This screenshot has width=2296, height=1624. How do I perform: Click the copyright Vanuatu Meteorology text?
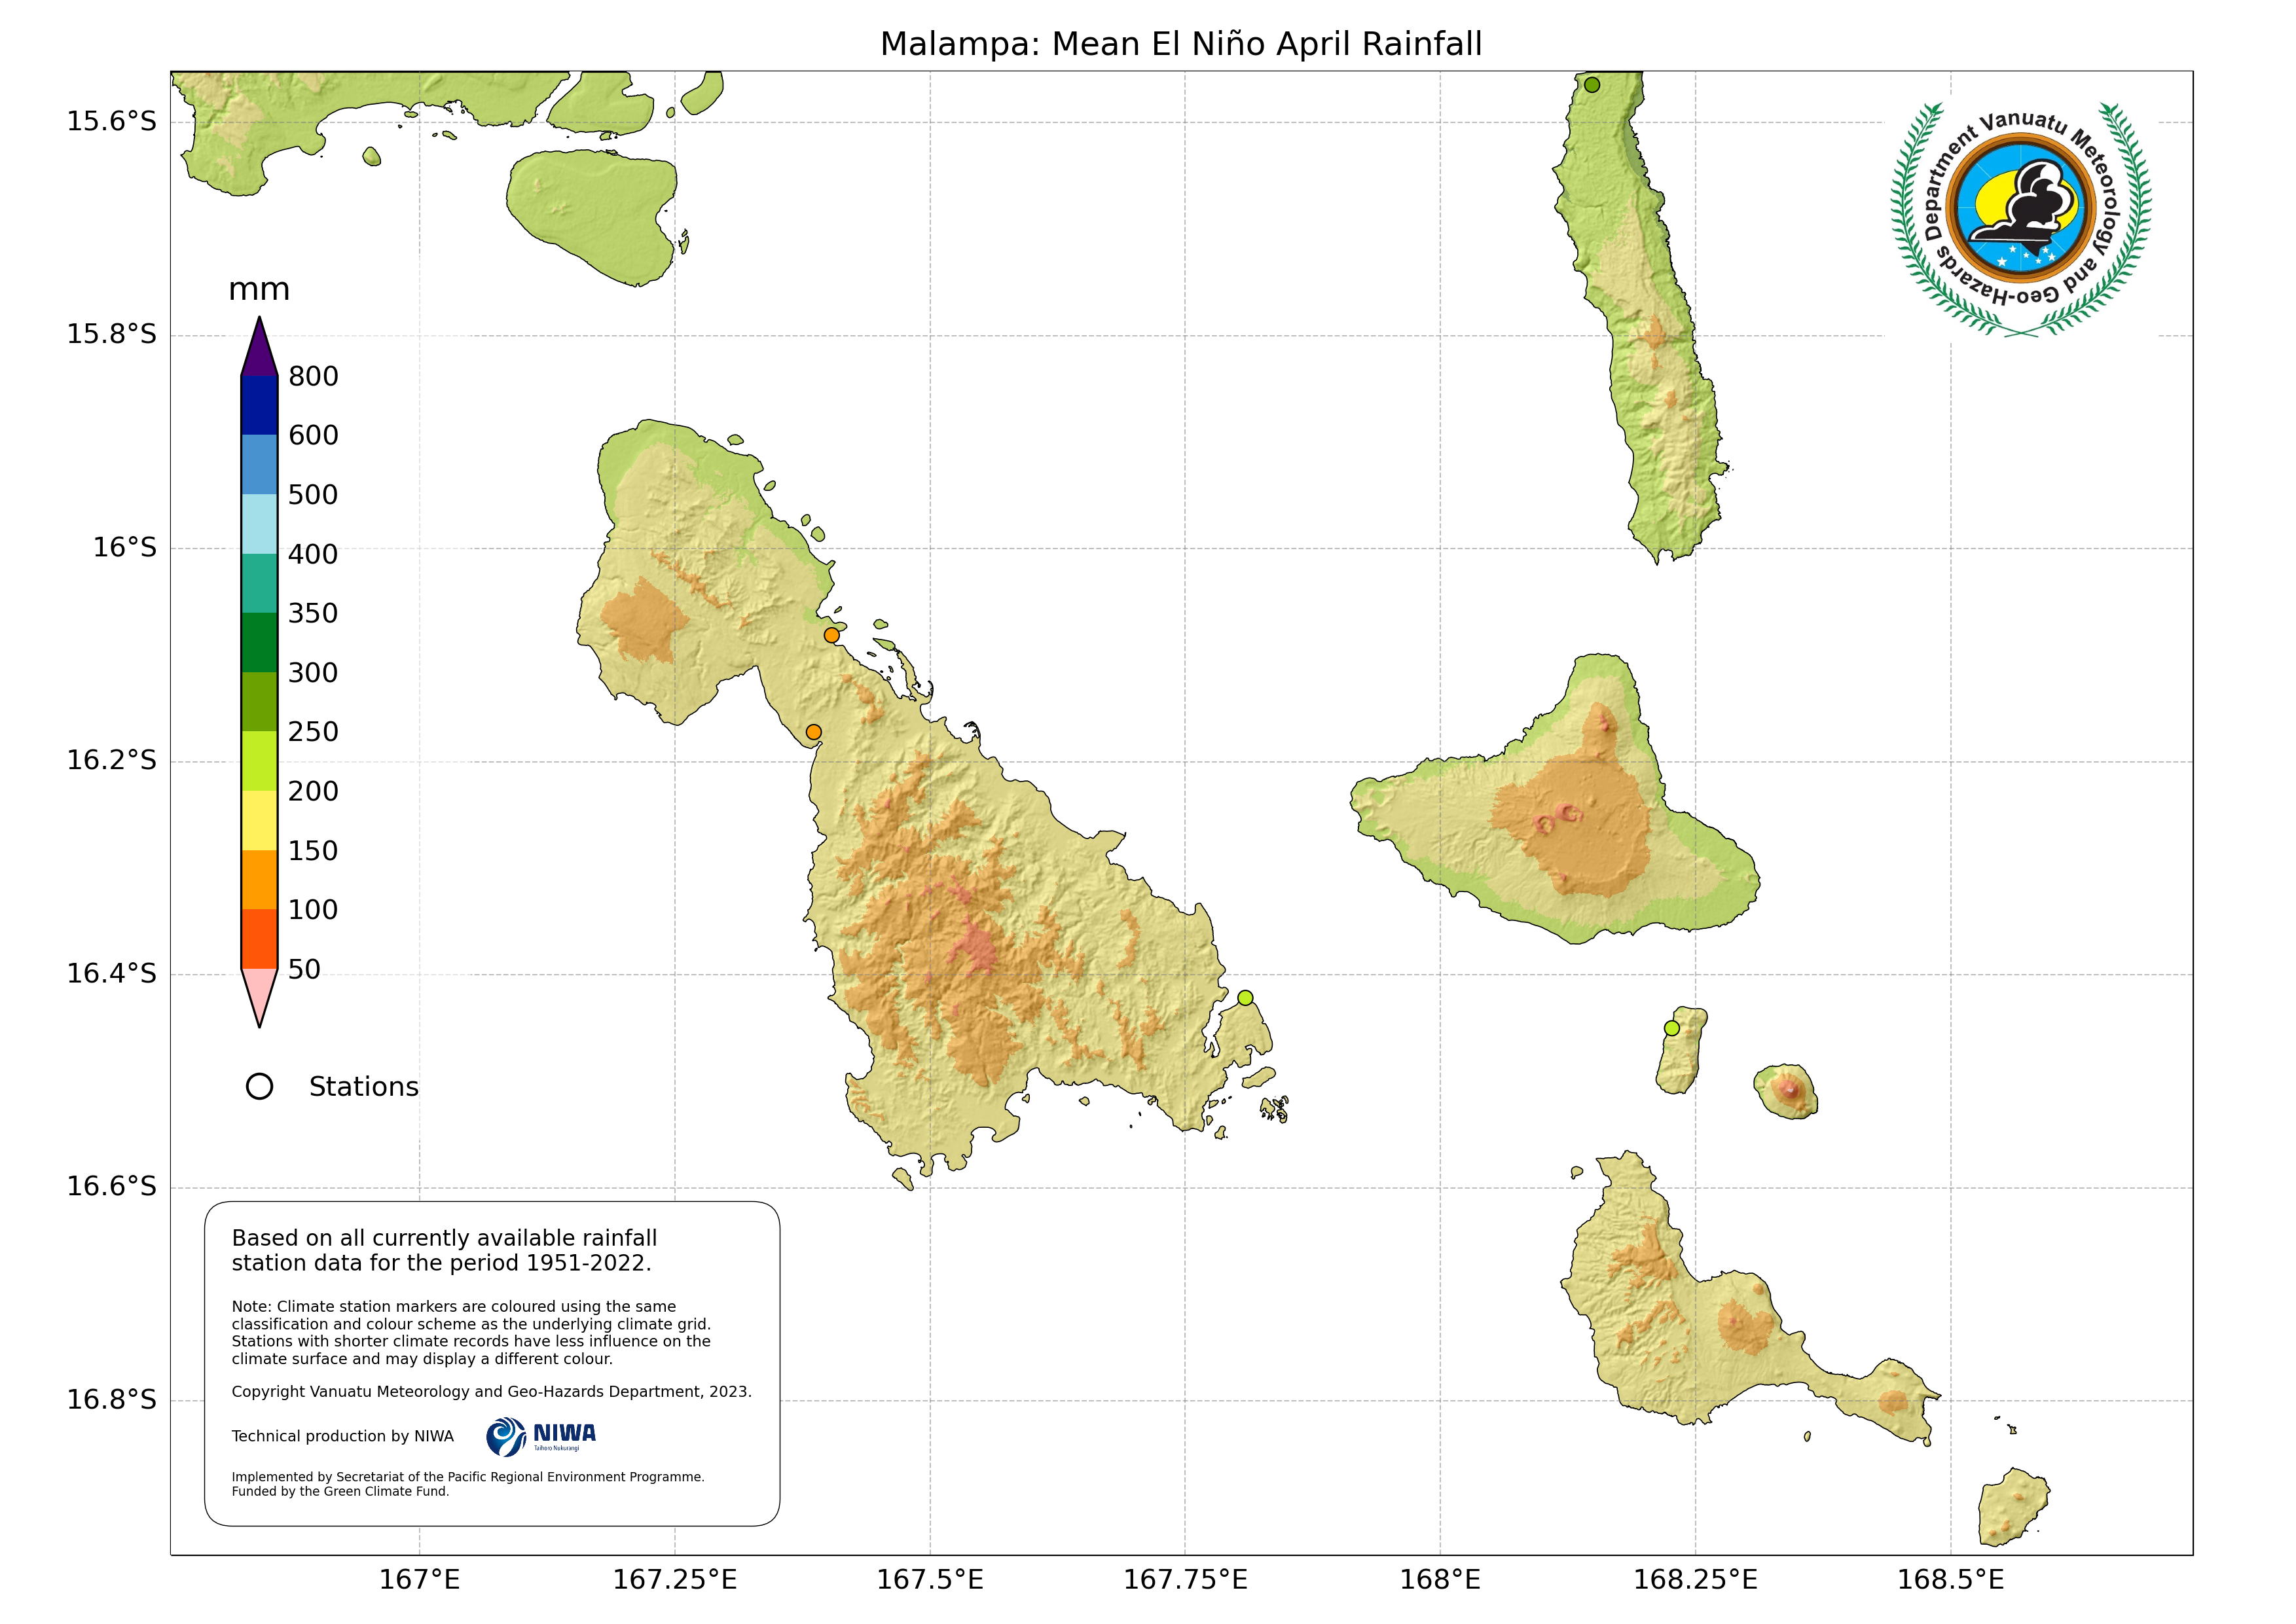pyautogui.click(x=491, y=1392)
